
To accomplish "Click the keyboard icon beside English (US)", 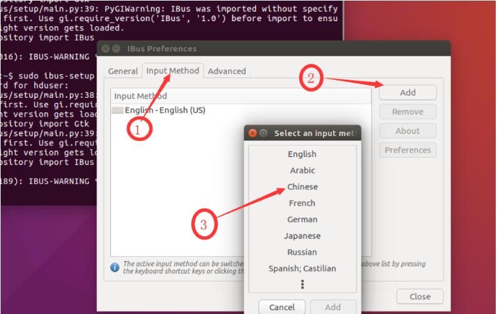I will pyautogui.click(x=118, y=110).
